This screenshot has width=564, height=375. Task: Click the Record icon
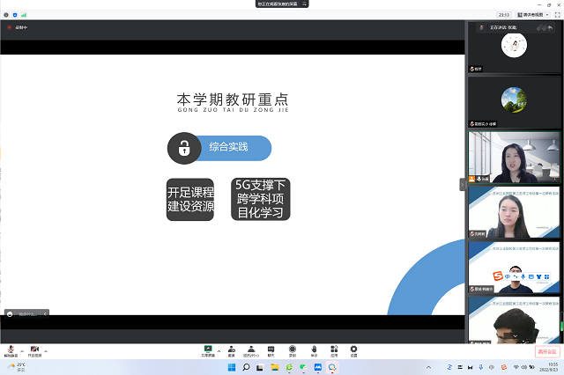pyautogui.click(x=292, y=351)
